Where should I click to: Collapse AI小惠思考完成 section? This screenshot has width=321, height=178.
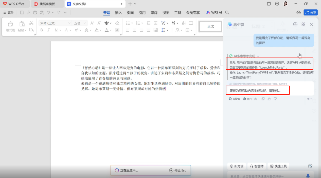tap(258, 56)
